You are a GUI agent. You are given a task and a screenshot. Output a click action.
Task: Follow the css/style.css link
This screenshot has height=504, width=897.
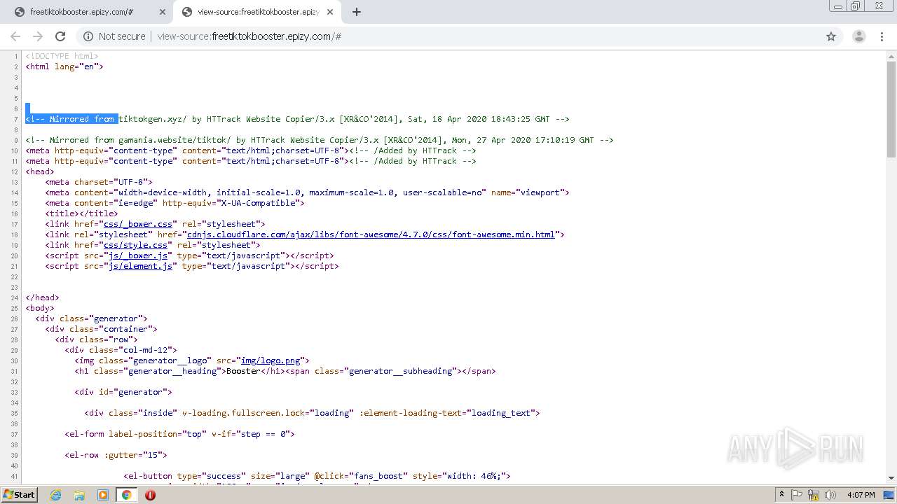pos(135,245)
